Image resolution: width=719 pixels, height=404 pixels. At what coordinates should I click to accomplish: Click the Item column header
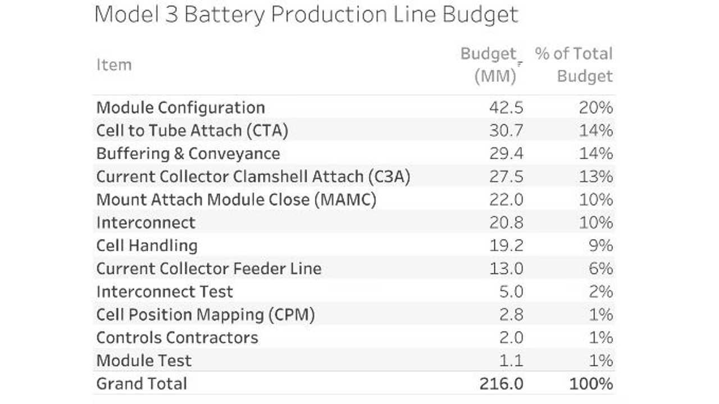point(114,65)
